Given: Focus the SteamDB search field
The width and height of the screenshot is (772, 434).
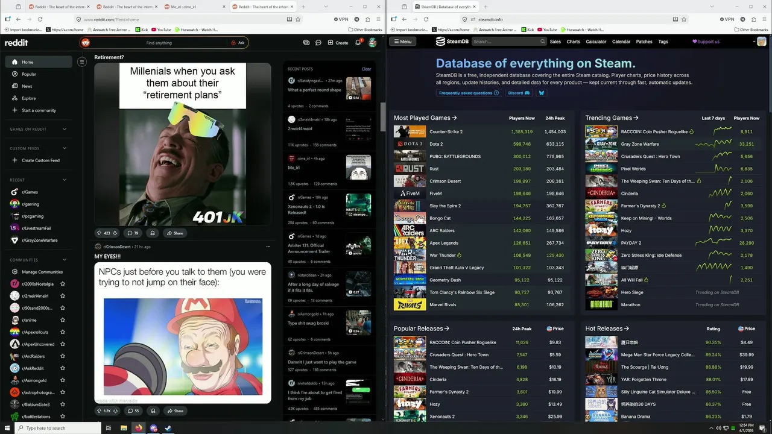Looking at the screenshot, I should click(x=505, y=42).
